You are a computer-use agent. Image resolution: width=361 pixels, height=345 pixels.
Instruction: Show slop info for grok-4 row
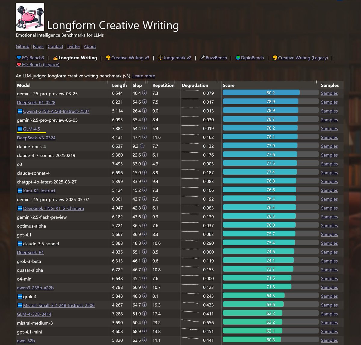[x=144, y=296]
